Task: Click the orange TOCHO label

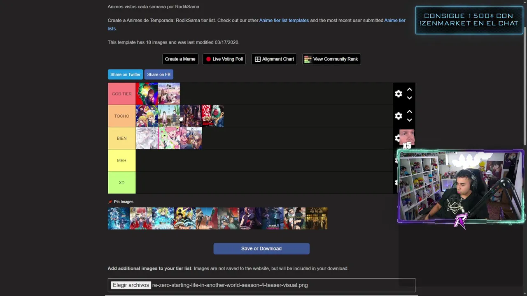Action: click(121, 116)
